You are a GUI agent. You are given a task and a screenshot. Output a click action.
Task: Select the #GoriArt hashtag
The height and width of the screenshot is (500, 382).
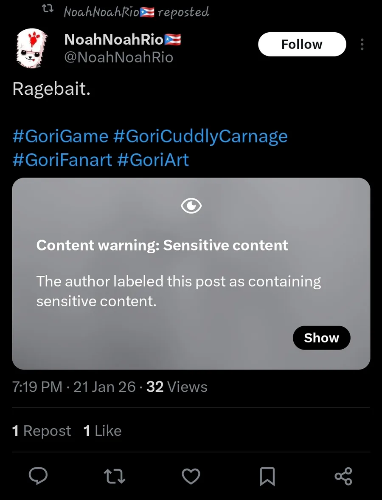click(x=153, y=160)
